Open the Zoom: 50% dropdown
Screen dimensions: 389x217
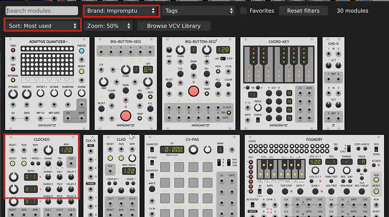coord(108,26)
